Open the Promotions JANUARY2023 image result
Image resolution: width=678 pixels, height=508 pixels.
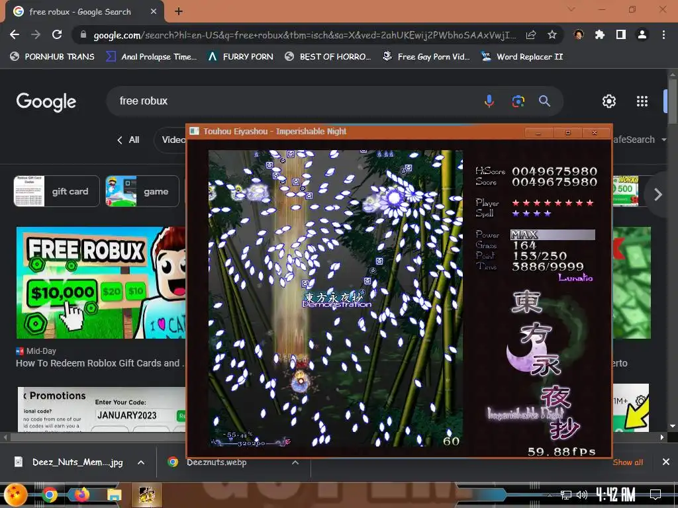pyautogui.click(x=102, y=409)
